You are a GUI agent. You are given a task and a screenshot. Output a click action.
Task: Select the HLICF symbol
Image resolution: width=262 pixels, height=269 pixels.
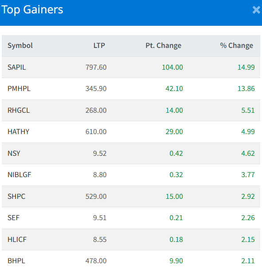(17, 240)
